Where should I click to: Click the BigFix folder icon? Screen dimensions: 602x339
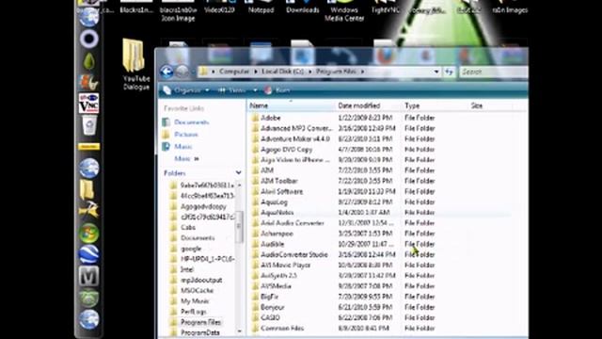pos(255,297)
